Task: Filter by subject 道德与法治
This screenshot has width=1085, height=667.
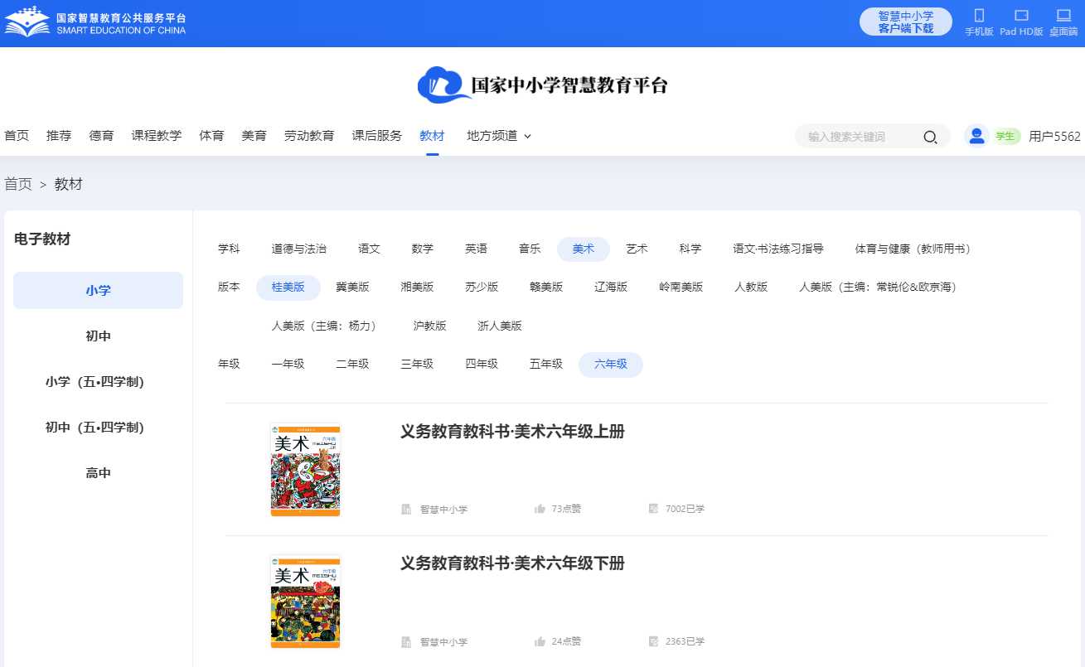Action: (299, 249)
